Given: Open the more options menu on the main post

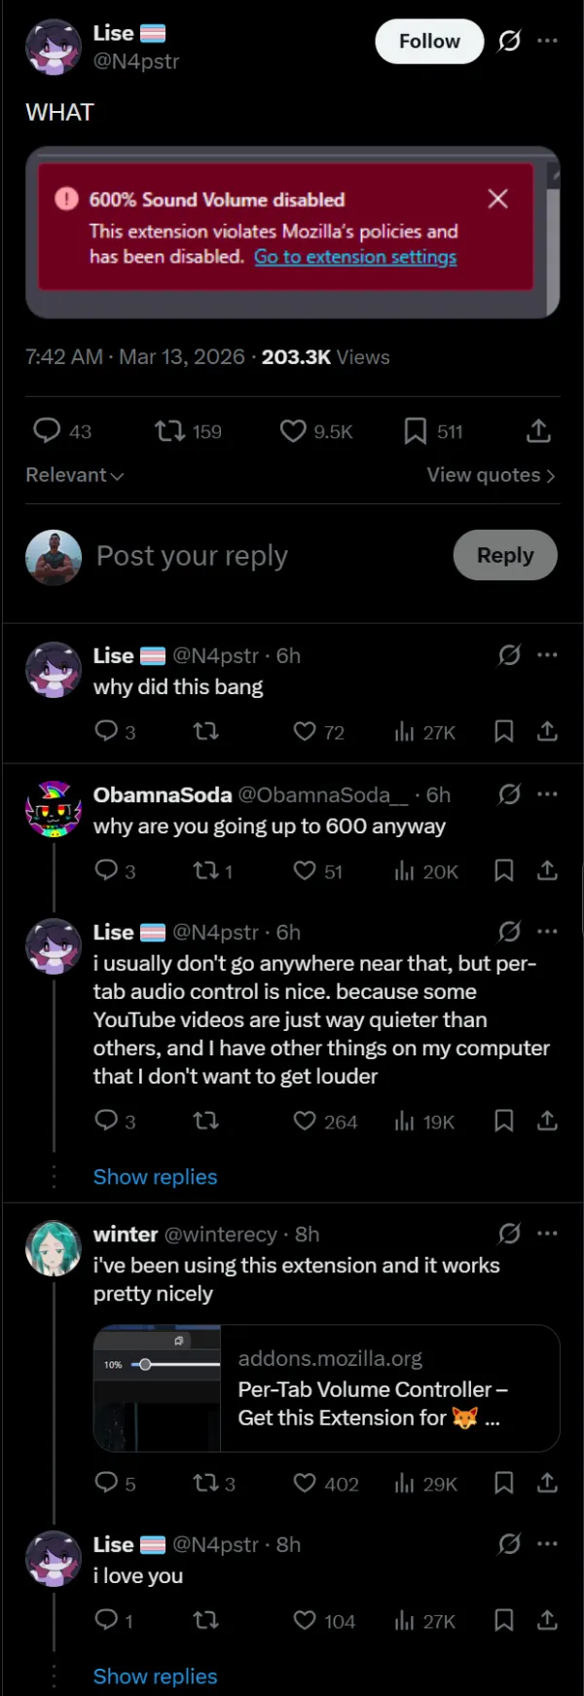Looking at the screenshot, I should [x=548, y=41].
